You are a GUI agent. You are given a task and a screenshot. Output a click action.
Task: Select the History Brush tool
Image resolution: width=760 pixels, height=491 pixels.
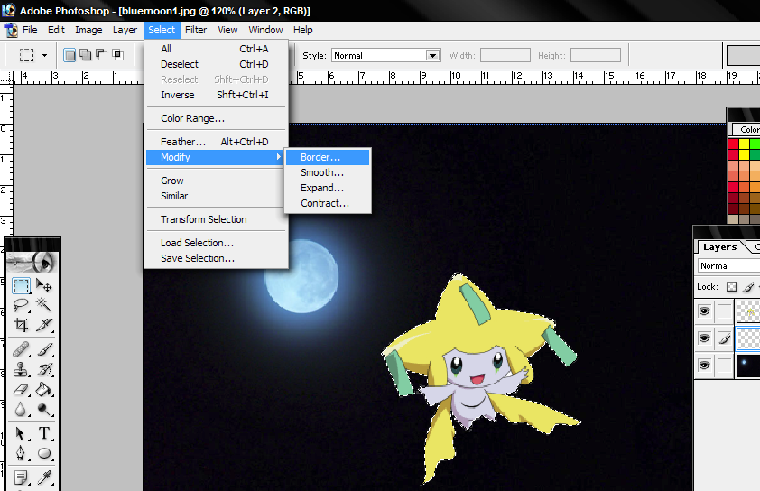click(x=44, y=369)
